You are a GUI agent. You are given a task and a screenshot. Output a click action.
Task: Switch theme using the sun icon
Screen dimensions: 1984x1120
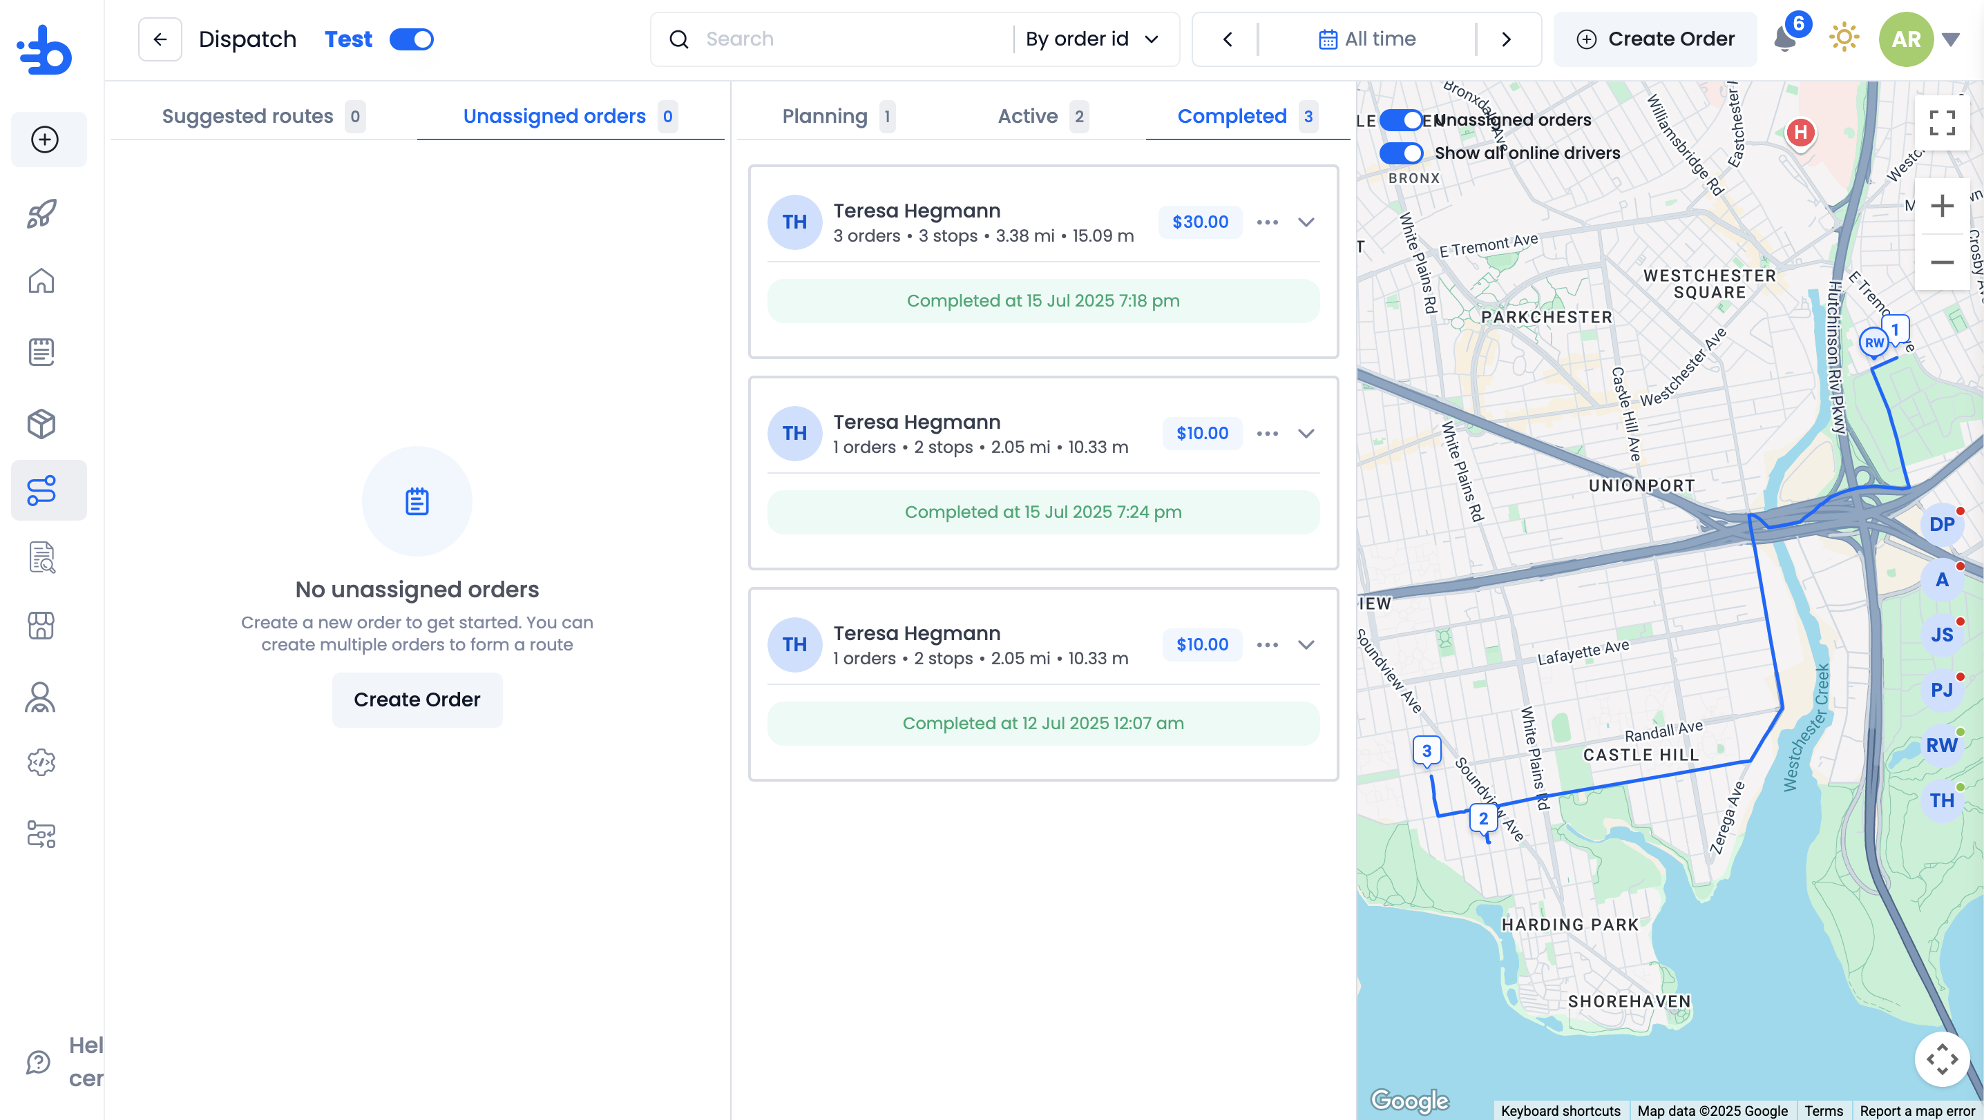click(1844, 37)
